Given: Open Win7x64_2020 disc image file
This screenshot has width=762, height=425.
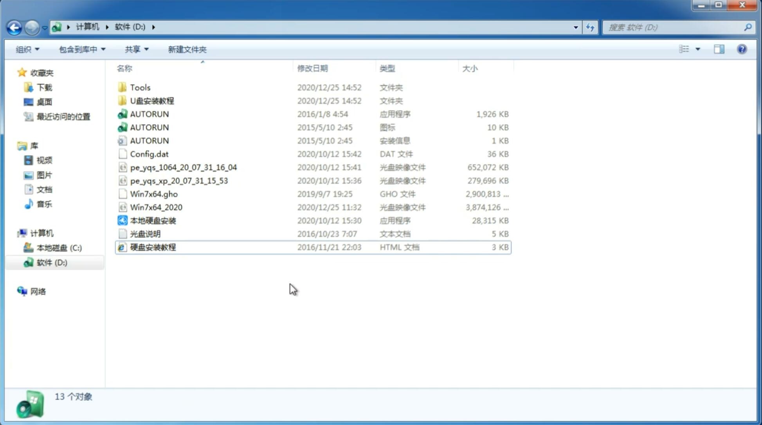Looking at the screenshot, I should coord(156,207).
